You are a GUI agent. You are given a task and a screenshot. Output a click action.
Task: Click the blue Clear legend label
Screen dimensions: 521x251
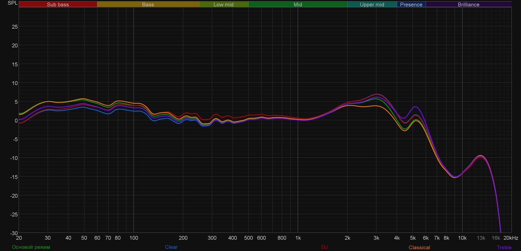click(x=171, y=247)
